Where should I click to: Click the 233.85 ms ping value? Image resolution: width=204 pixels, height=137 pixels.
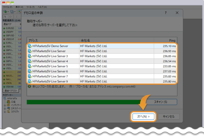point(169,66)
